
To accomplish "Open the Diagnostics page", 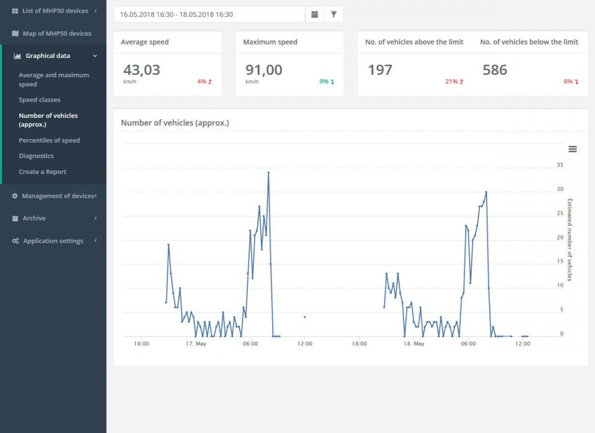I will [x=36, y=156].
